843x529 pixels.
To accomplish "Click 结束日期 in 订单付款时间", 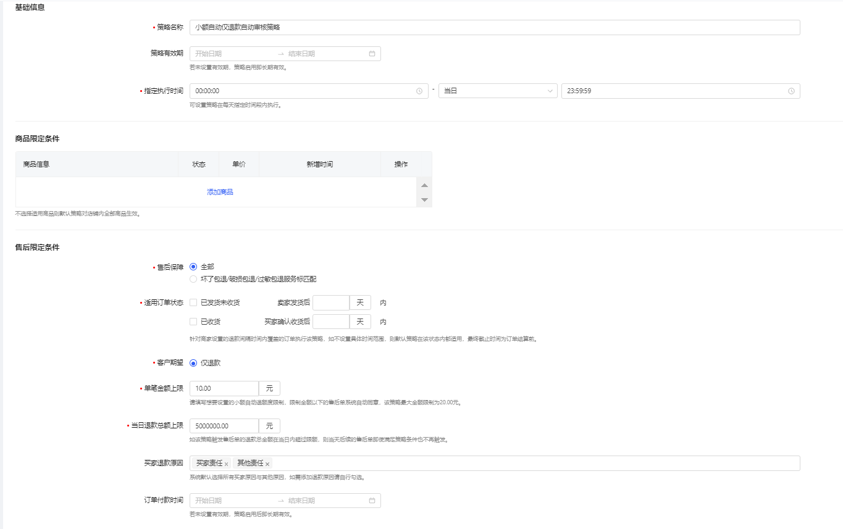I will click(x=301, y=501).
